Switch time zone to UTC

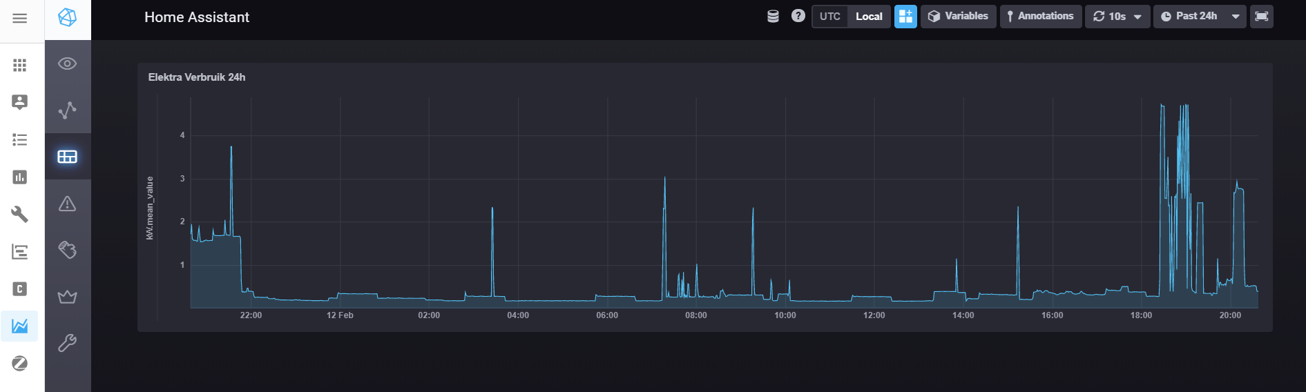[x=830, y=17]
